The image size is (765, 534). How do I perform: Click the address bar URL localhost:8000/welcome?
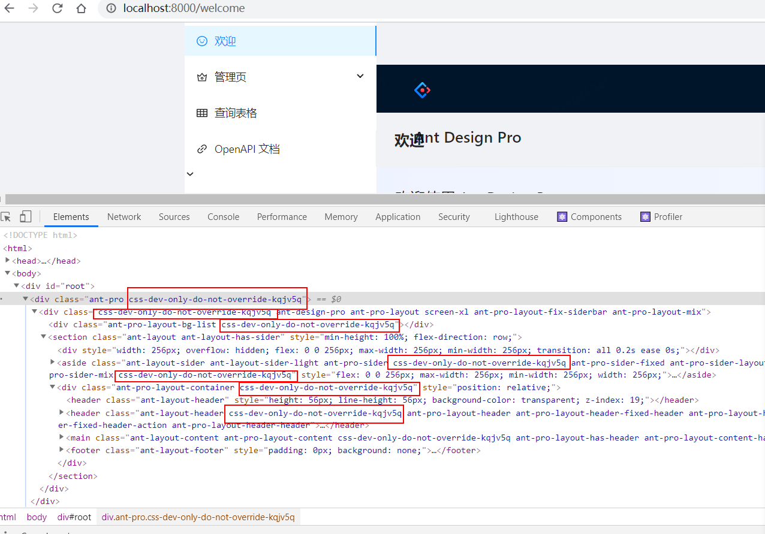(184, 8)
